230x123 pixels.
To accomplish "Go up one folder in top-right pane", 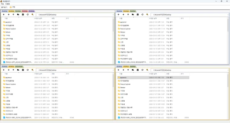I will [128, 15].
